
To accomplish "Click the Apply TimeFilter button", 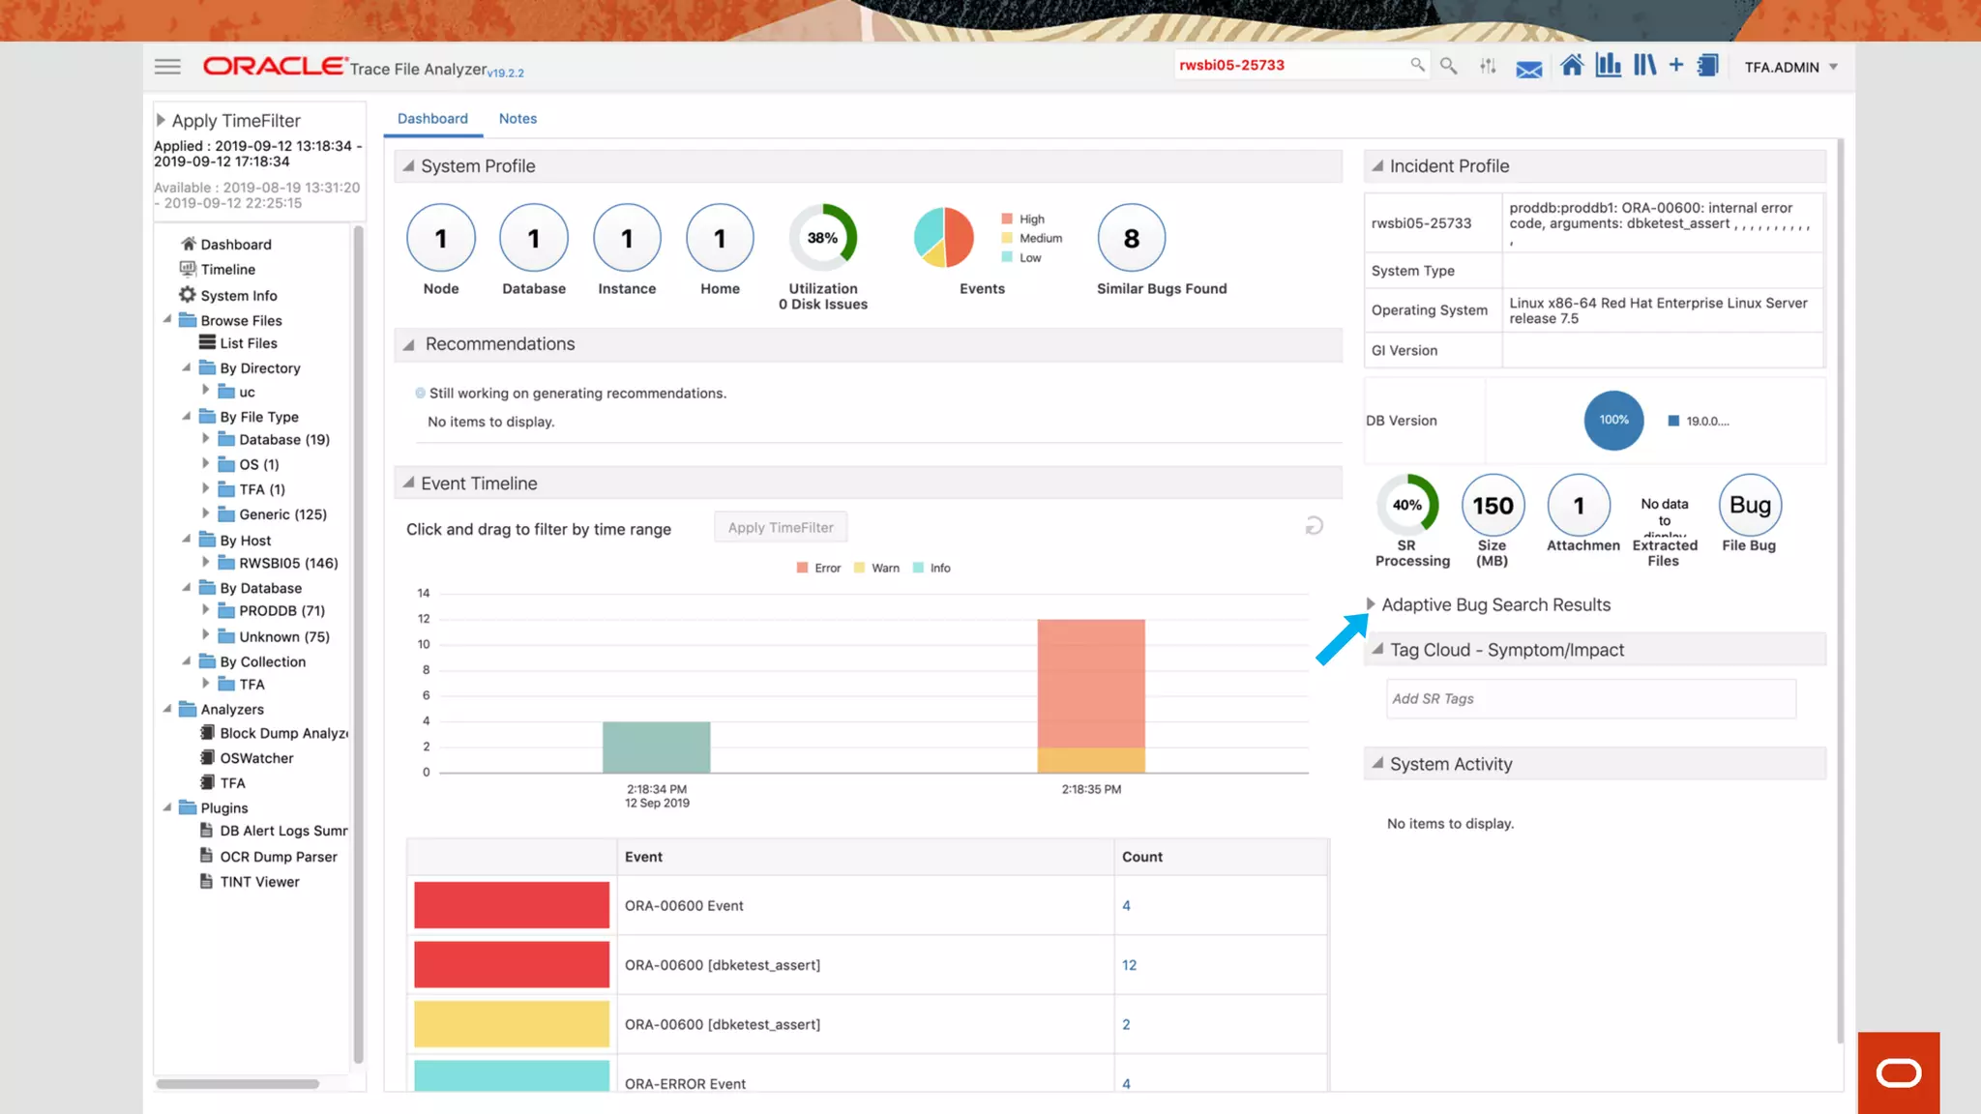I will (x=781, y=528).
